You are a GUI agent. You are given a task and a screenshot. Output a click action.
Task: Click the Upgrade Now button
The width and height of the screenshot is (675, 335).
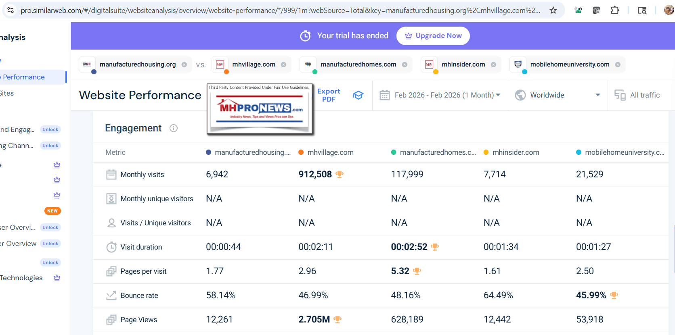pos(433,36)
